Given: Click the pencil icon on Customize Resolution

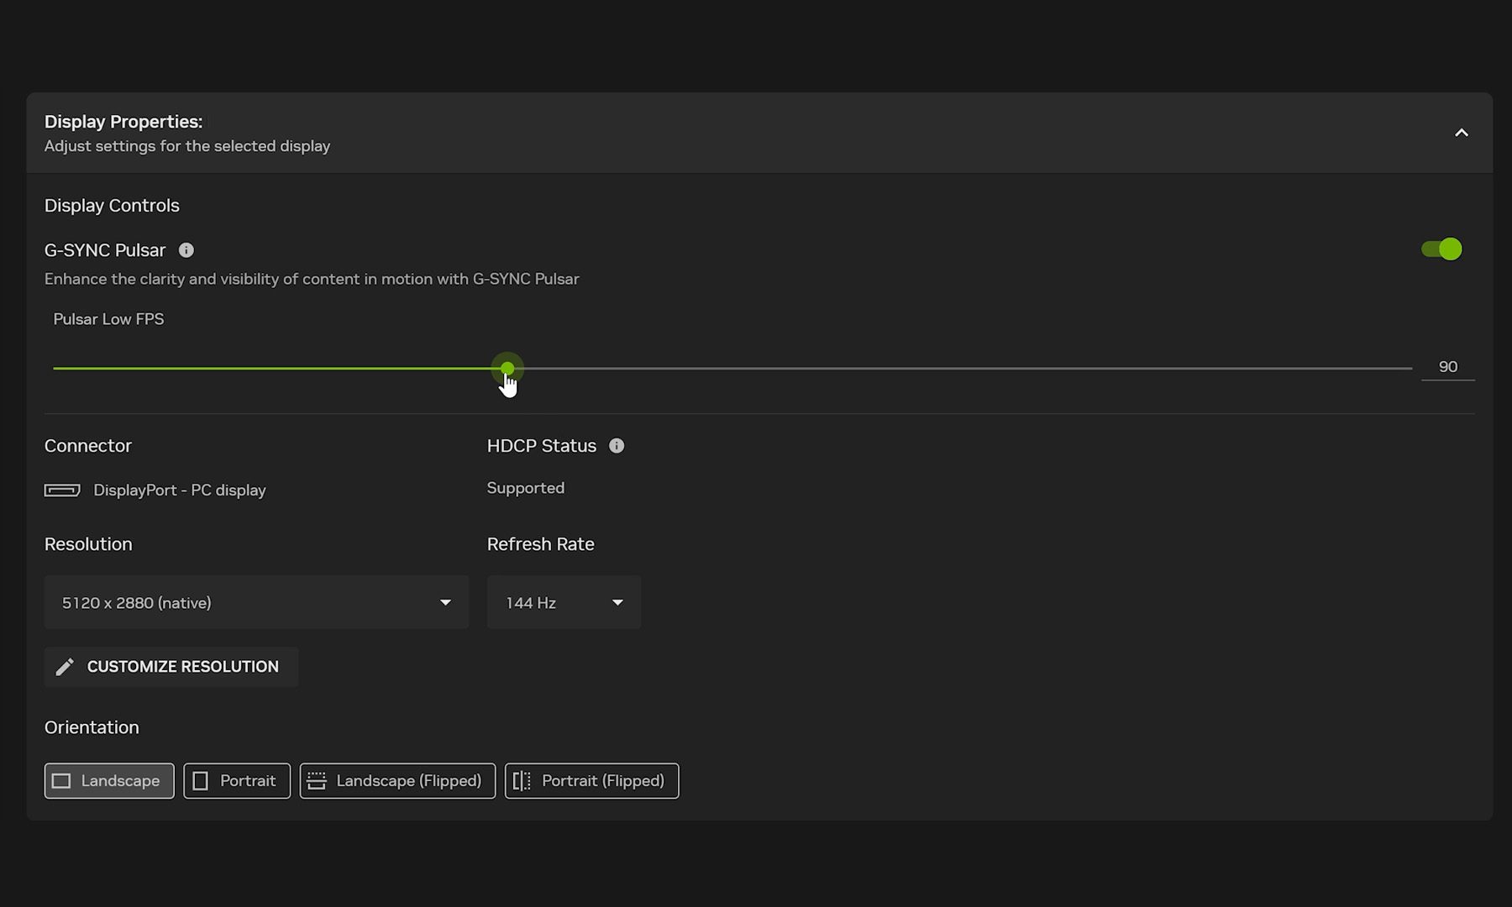Looking at the screenshot, I should pyautogui.click(x=65, y=667).
